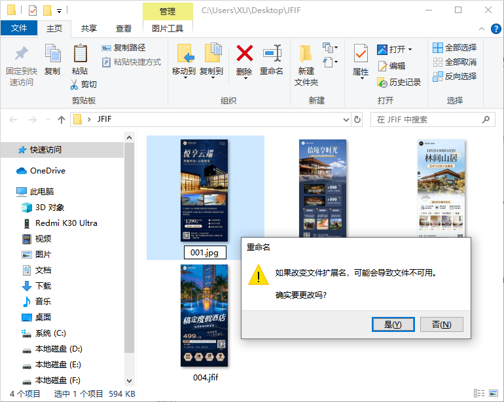Image resolution: width=504 pixels, height=402 pixels.
Task: Confirm rename with Yes (是) button
Action: 393,324
